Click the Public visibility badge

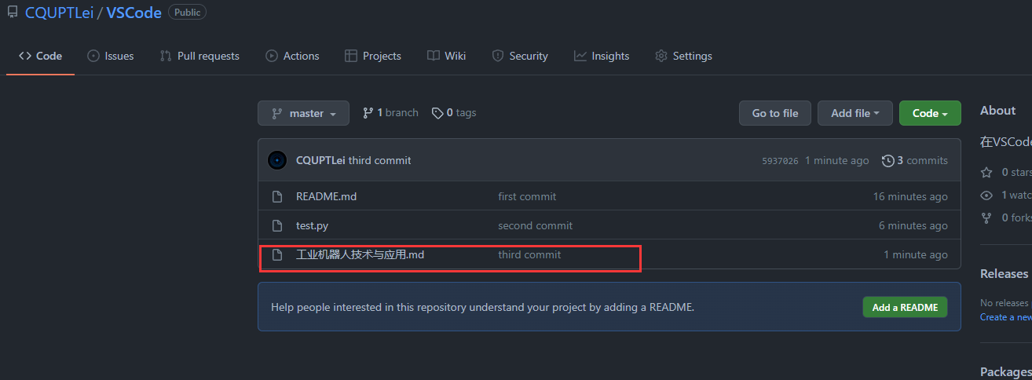pos(187,12)
